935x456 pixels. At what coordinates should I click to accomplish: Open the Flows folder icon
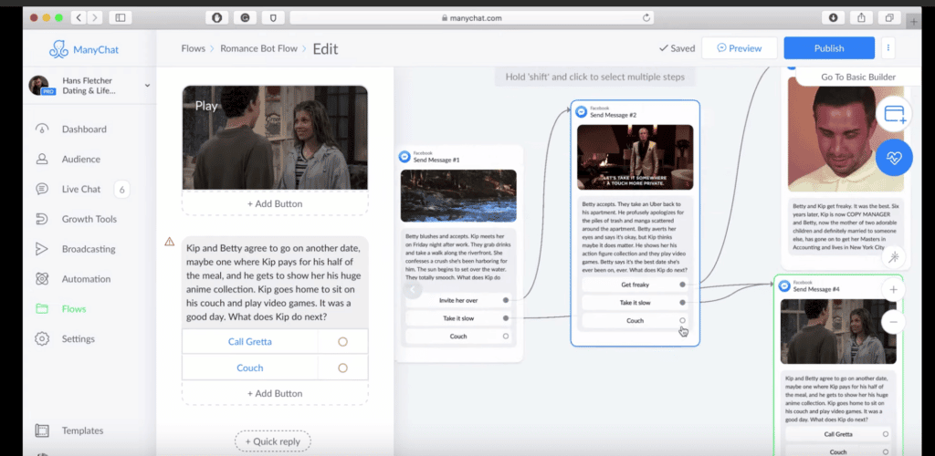pos(42,309)
